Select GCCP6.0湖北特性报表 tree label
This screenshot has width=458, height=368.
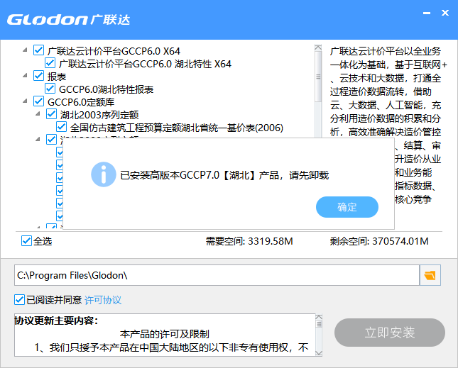coord(107,89)
